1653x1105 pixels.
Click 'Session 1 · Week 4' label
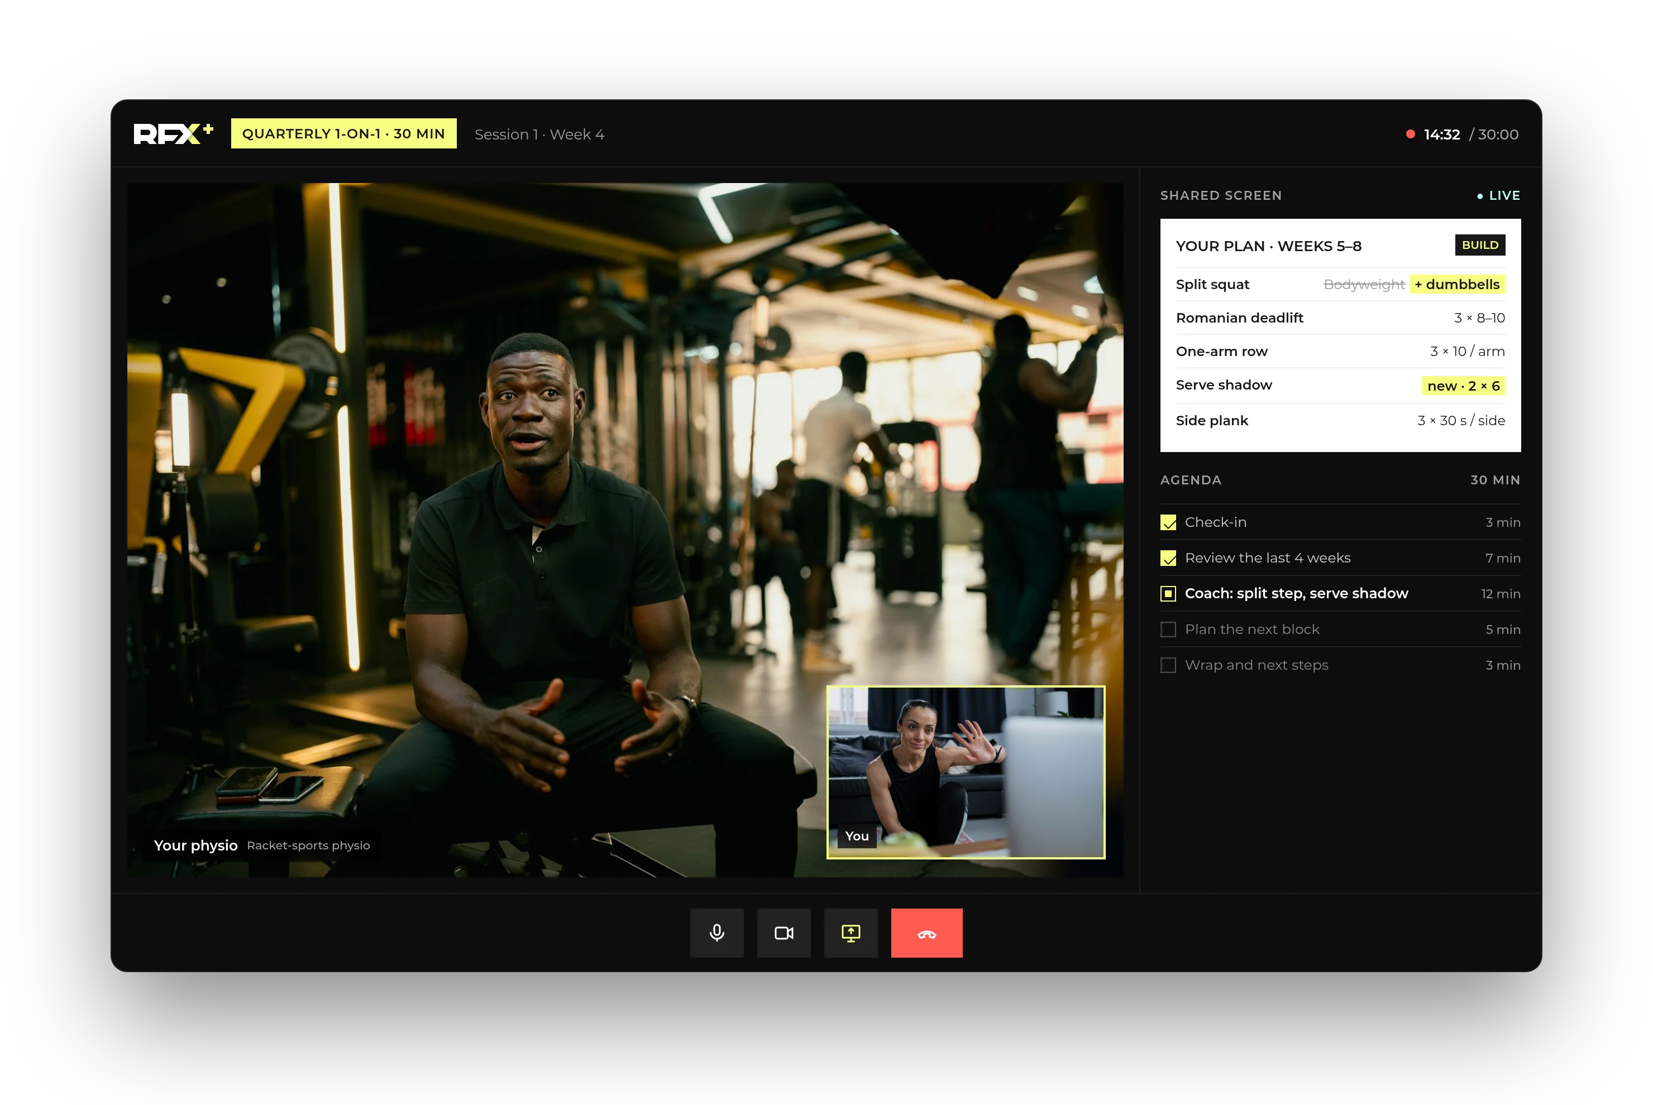(539, 134)
